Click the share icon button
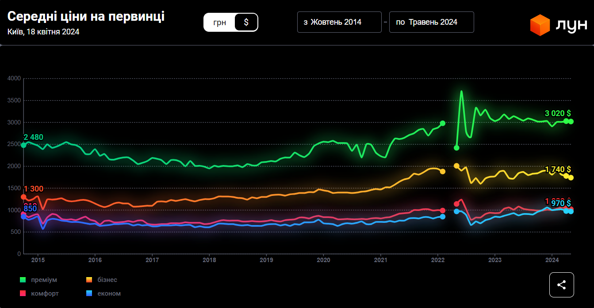 click(x=561, y=285)
